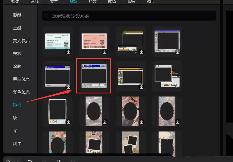The image size is (233, 162).
Task: Download the green boarding pass sticker
Action: tap(68, 52)
